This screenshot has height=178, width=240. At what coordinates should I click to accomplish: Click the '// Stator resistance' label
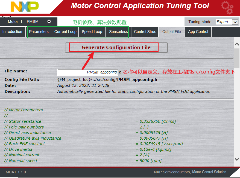(22, 121)
